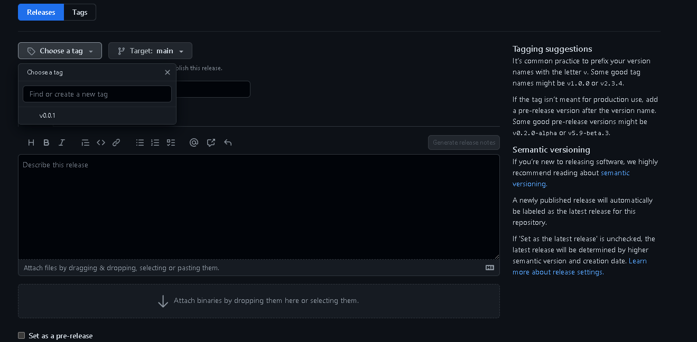Insert a heading with the H icon

point(31,142)
